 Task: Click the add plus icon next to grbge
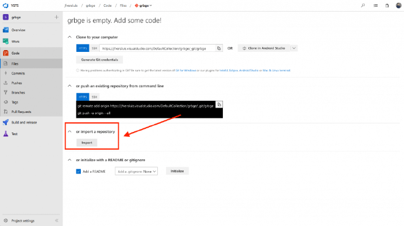point(56,17)
